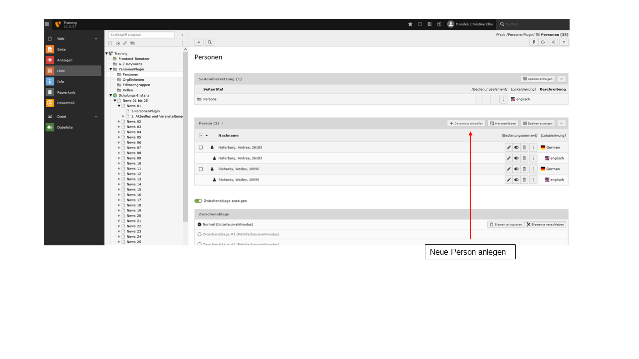Tick the checkbox for Haferburg, Andrea
The image size is (639, 359).
(201, 148)
